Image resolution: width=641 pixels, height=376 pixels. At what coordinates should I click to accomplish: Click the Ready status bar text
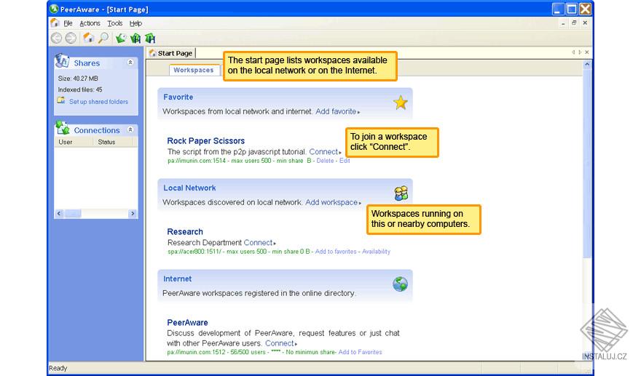click(x=58, y=368)
